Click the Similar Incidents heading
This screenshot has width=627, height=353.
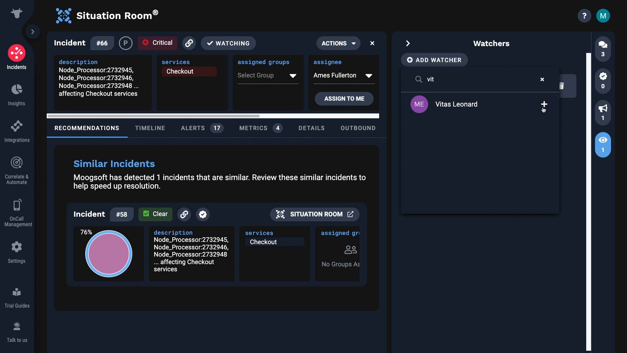point(114,164)
